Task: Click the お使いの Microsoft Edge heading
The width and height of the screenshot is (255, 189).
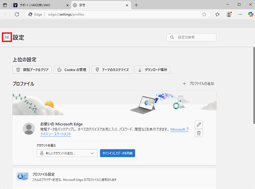Action: coord(62,124)
